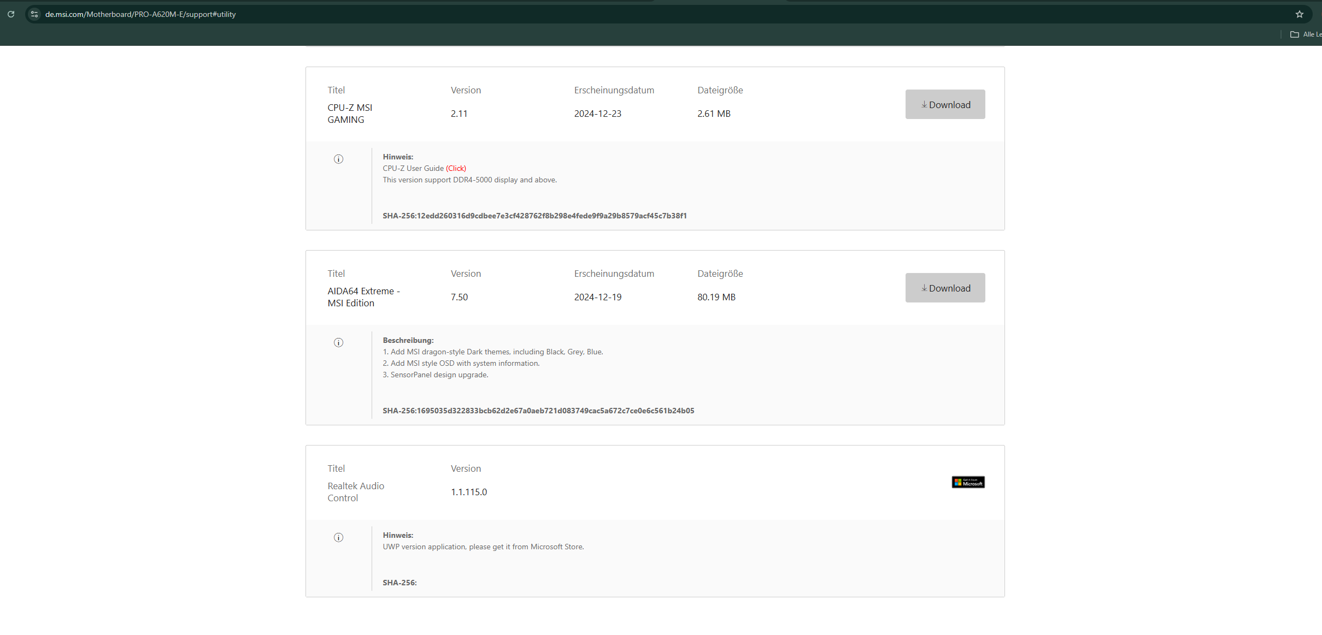Click the Realtek Audio Control title
The image size is (1322, 635).
point(356,492)
